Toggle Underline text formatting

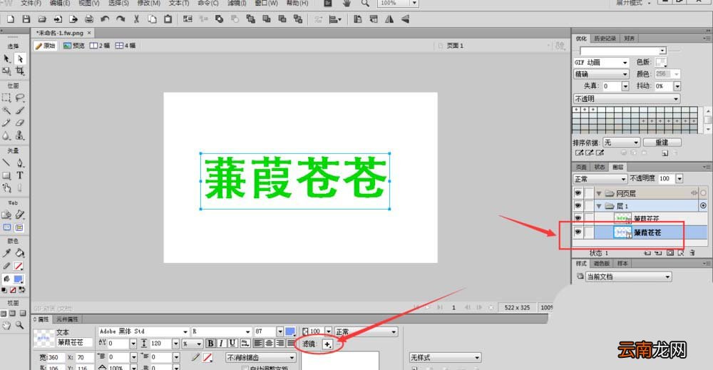(232, 344)
